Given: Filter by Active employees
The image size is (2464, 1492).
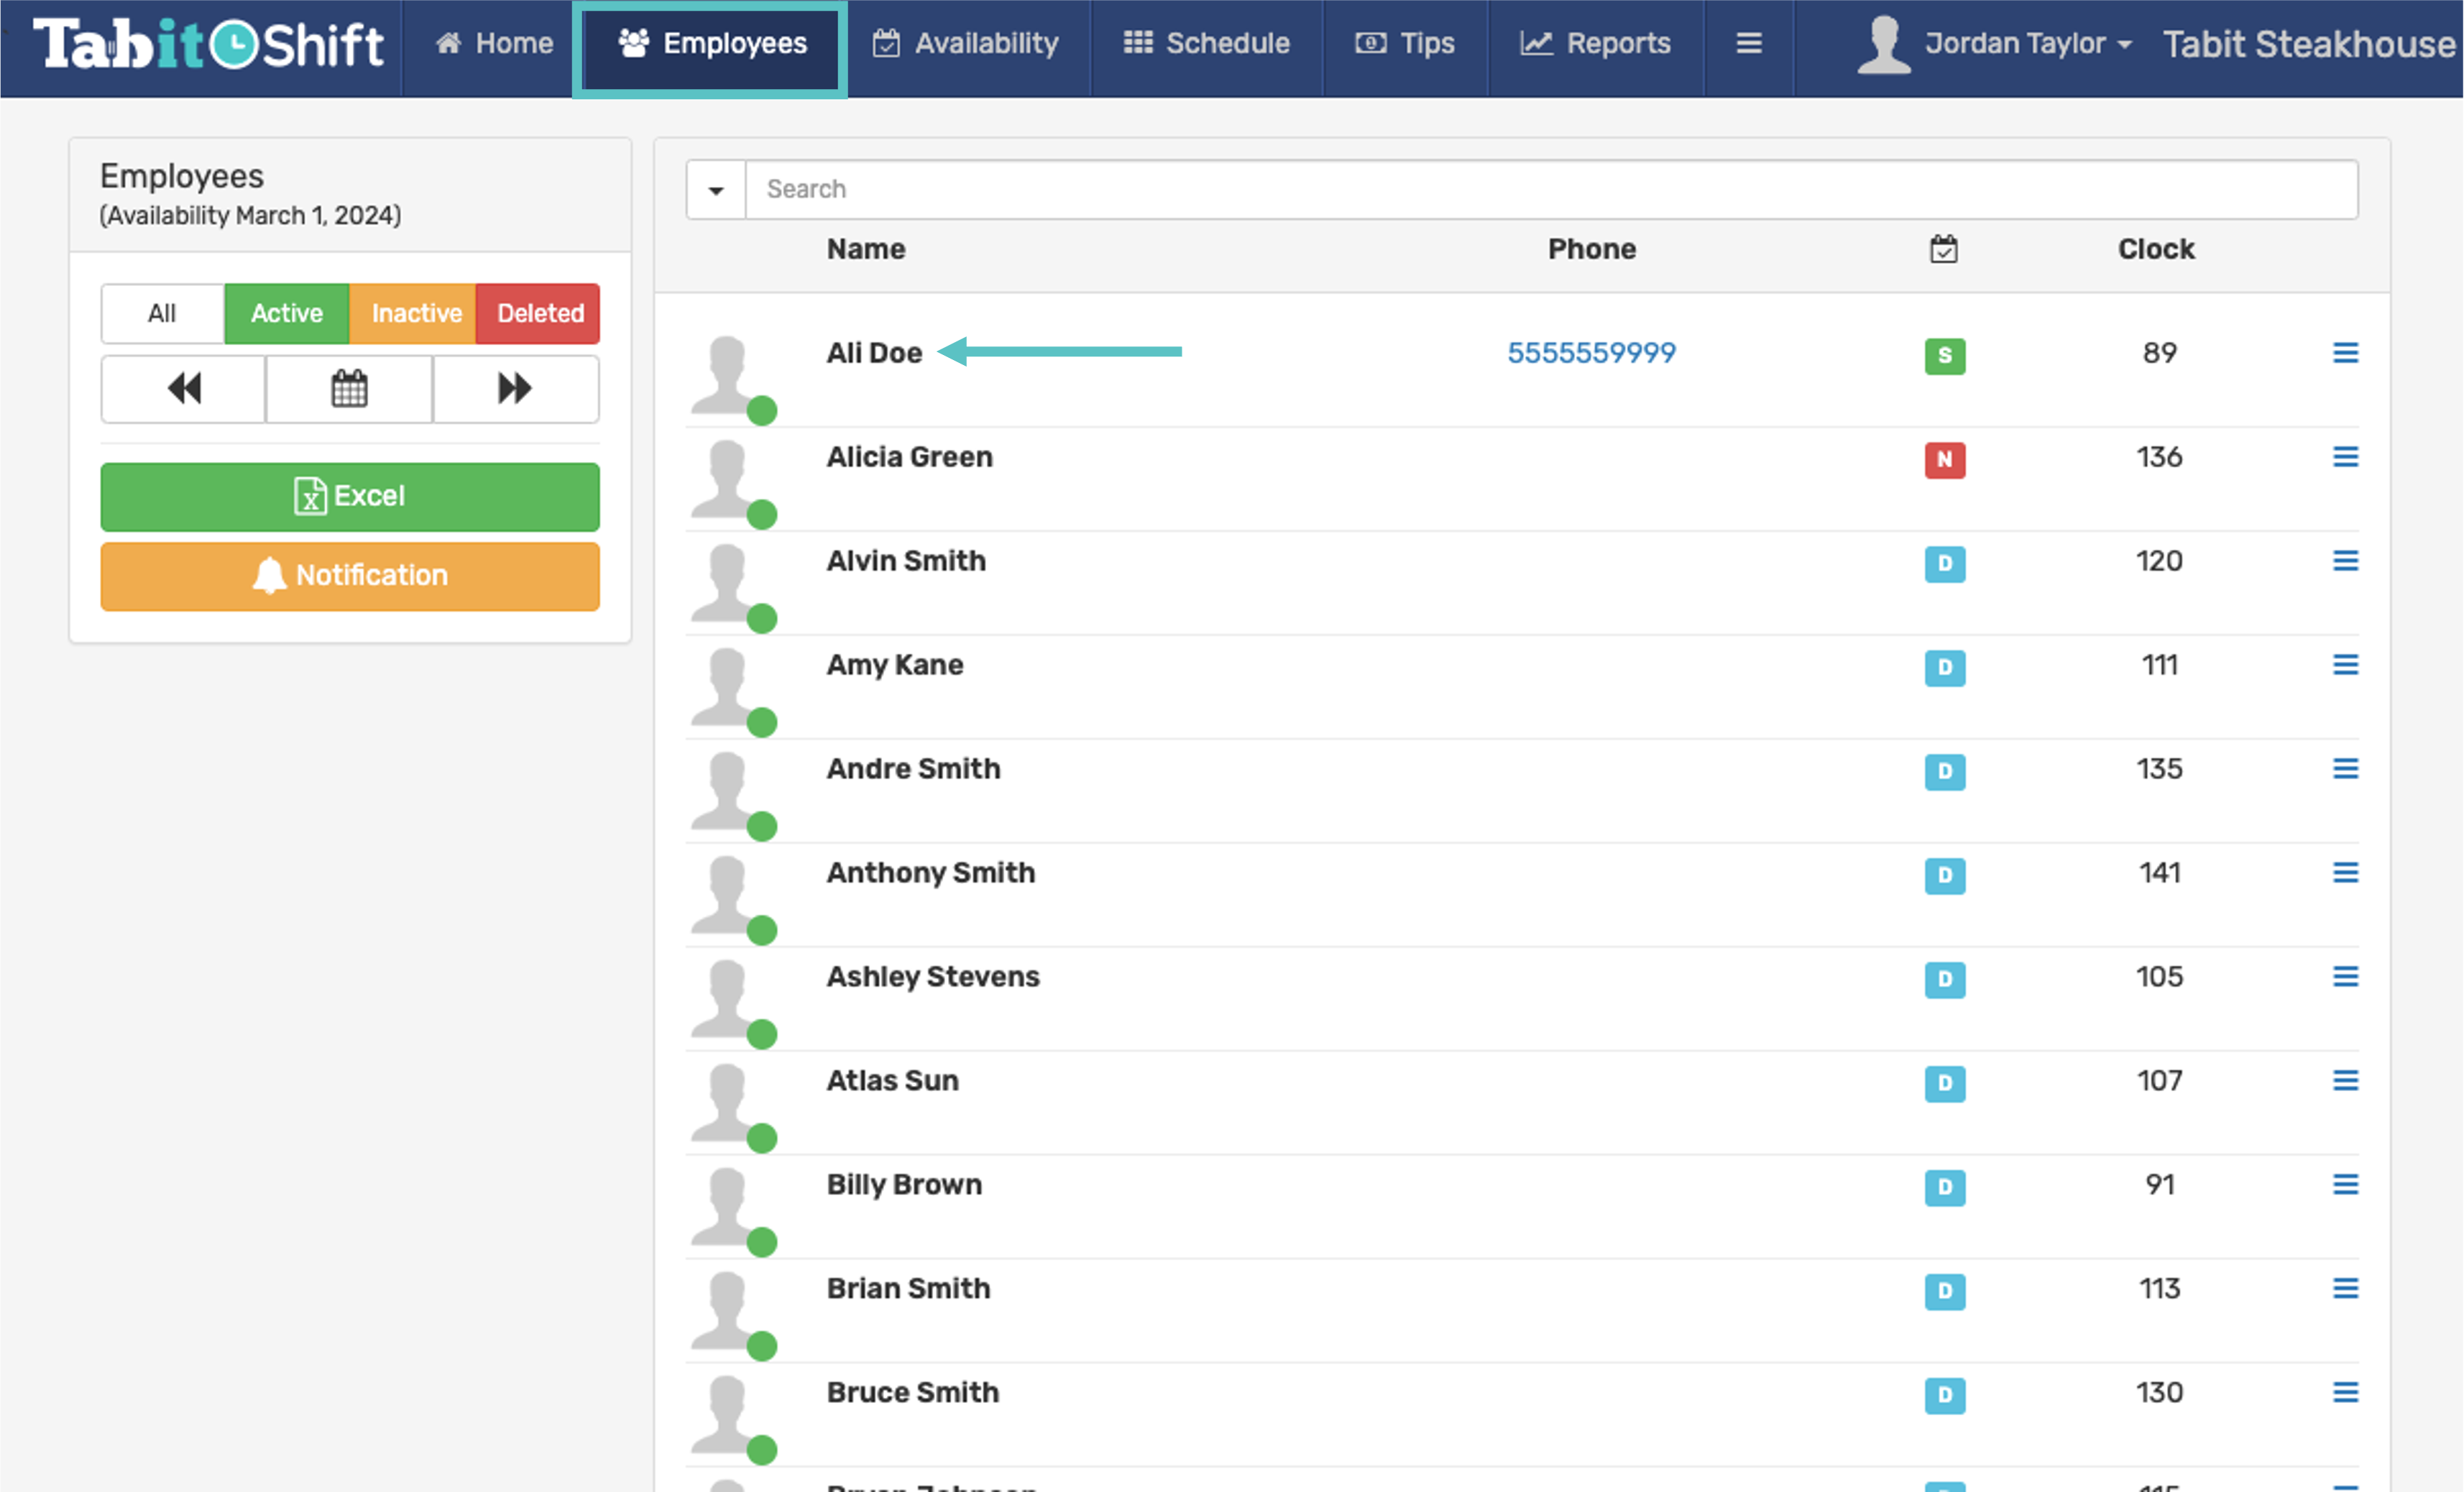Looking at the screenshot, I should tap(287, 314).
